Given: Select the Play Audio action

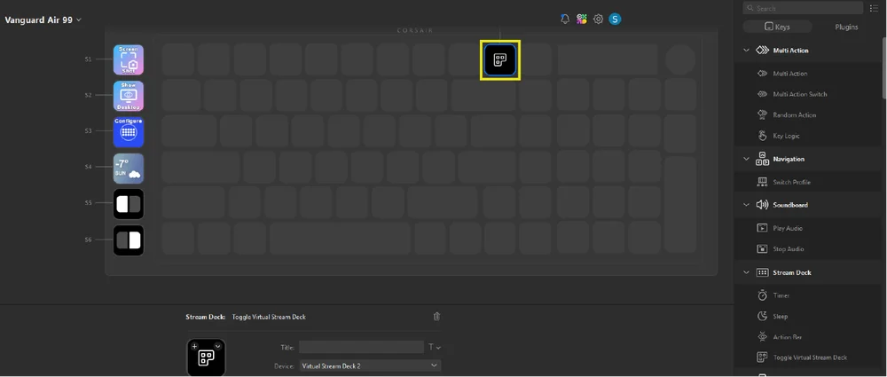Looking at the screenshot, I should coord(788,228).
